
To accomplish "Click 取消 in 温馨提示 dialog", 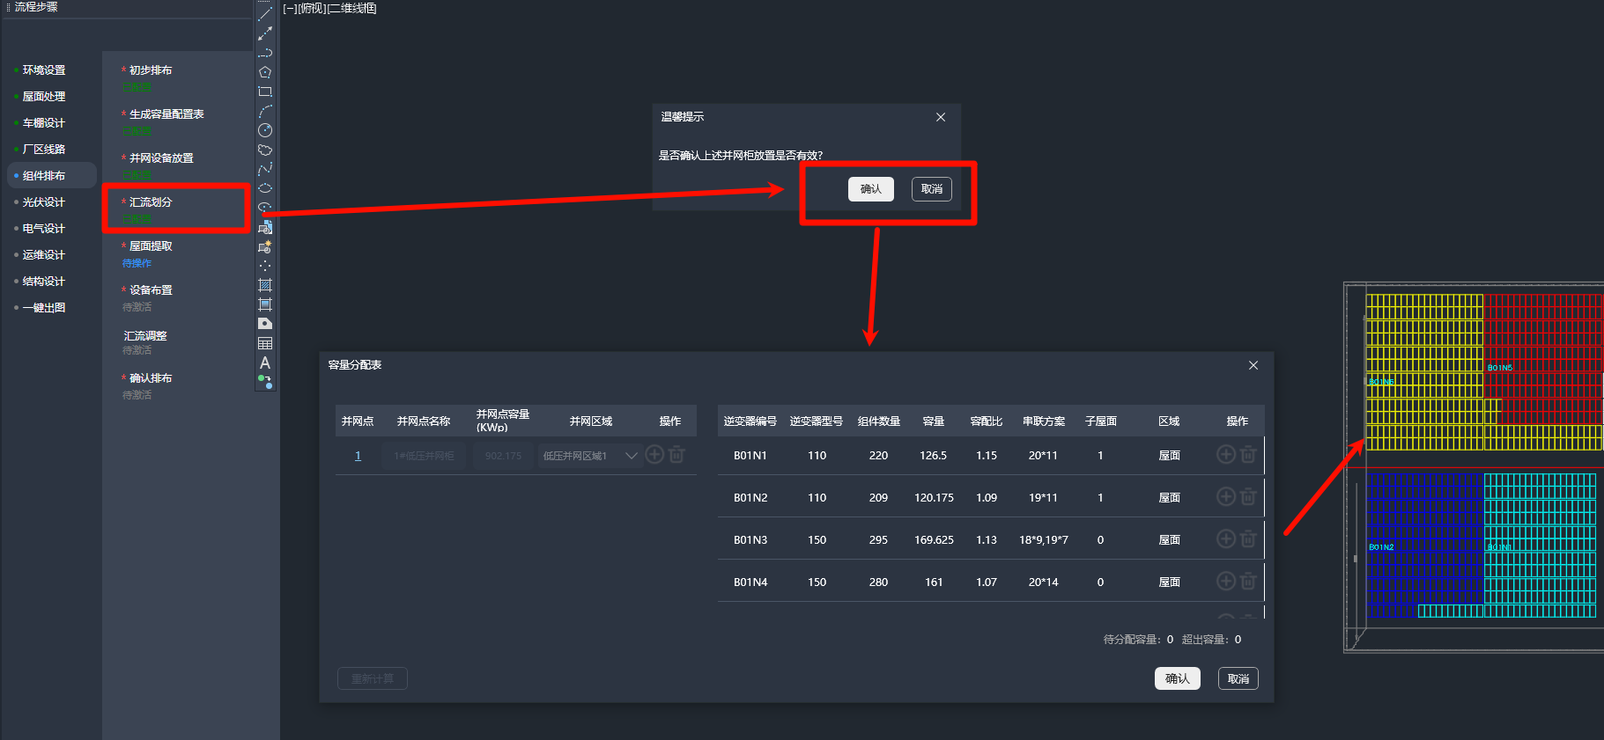I will point(931,189).
